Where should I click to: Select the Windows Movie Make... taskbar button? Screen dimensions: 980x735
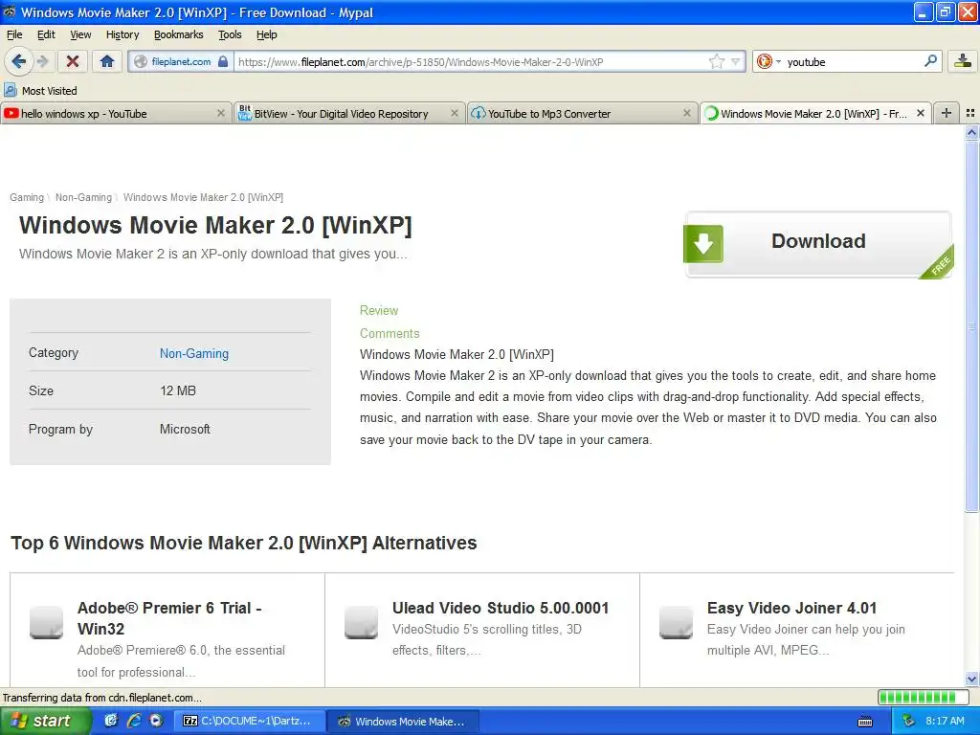coord(404,721)
